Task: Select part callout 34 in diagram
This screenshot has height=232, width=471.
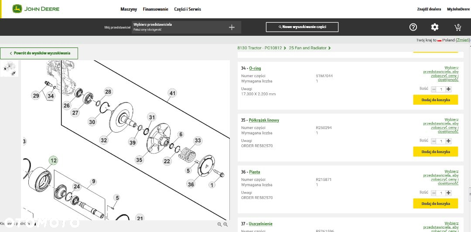Action: point(51,96)
